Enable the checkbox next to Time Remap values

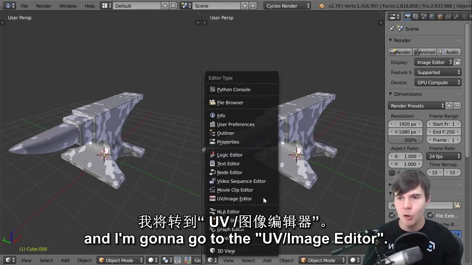[x=392, y=173]
